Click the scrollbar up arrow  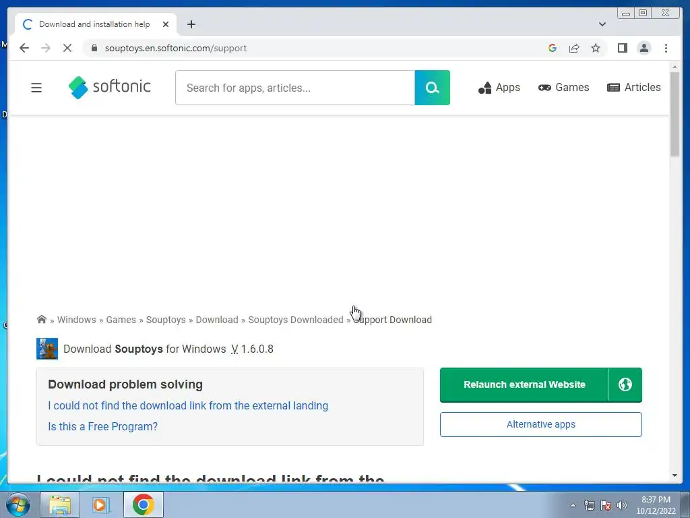(x=675, y=67)
